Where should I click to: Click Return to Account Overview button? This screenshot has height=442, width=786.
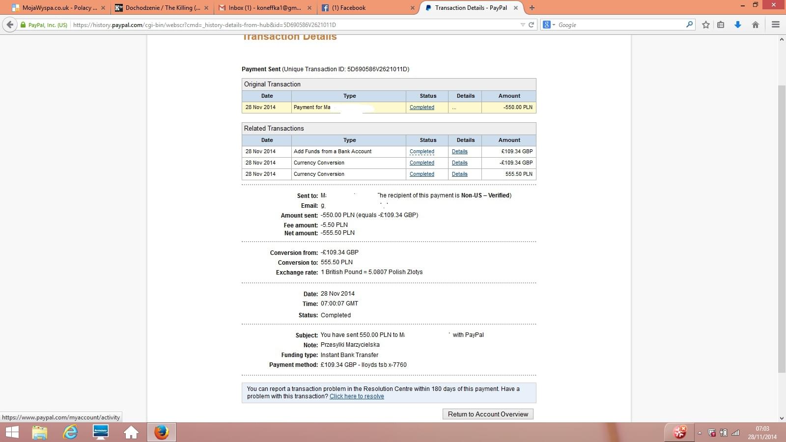point(488,414)
